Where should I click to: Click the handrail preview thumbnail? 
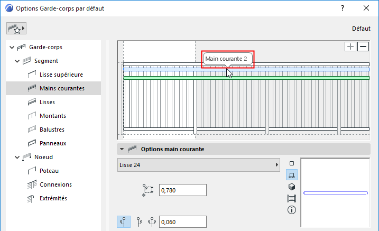tap(335, 192)
